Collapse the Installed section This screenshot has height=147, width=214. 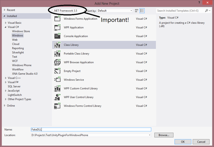click(x=4, y=16)
